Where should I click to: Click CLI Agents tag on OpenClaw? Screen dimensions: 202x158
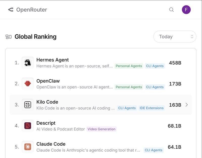pyautogui.click(x=155, y=87)
